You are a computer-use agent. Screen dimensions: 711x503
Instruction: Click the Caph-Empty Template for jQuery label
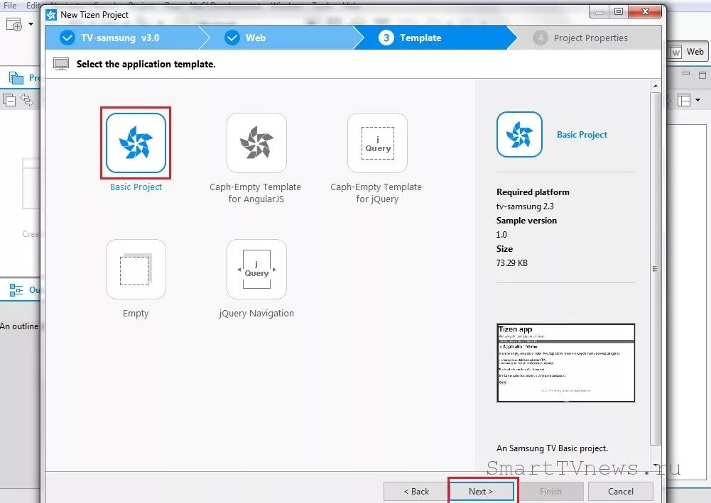(376, 193)
